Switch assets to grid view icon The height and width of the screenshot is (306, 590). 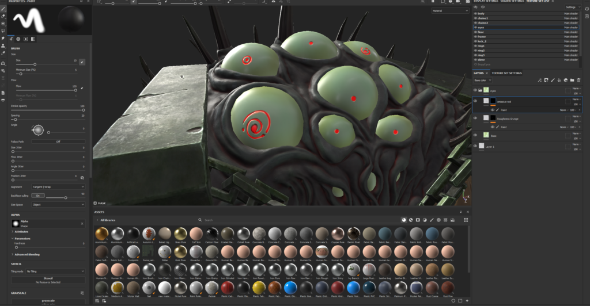pos(466,220)
